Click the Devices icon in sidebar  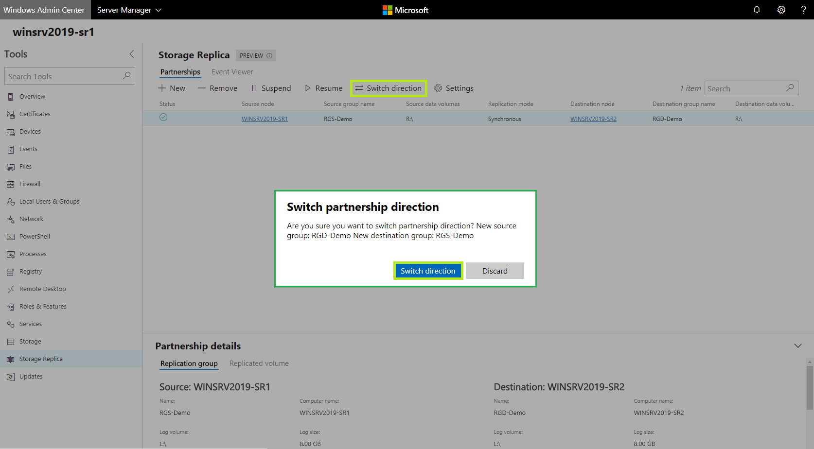coord(10,132)
